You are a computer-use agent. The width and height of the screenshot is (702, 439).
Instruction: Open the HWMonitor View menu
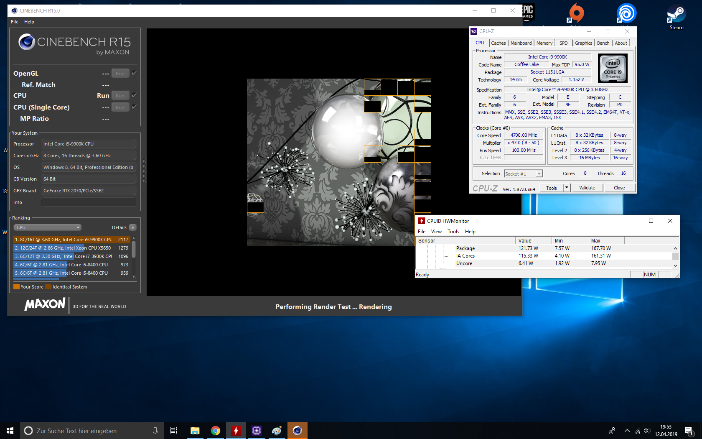(436, 232)
